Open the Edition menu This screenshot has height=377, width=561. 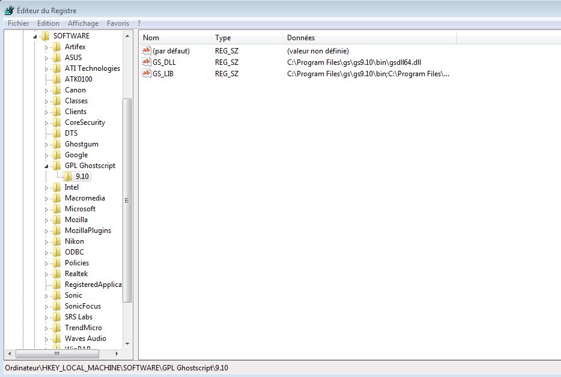pos(48,23)
